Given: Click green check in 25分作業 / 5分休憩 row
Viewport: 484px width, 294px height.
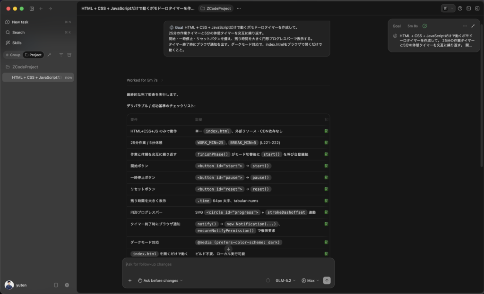Looking at the screenshot, I should point(326,143).
